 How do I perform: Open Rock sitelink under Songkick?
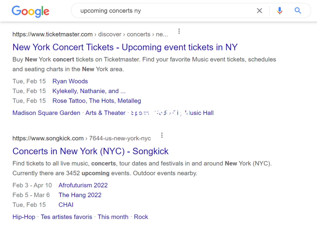click(141, 217)
